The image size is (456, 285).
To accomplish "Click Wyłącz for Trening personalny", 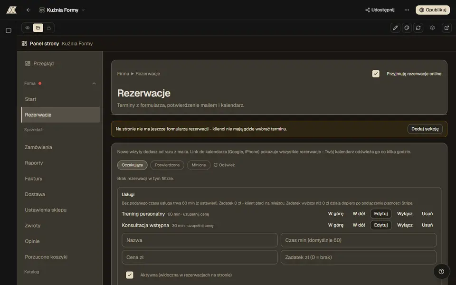I will tap(405, 214).
